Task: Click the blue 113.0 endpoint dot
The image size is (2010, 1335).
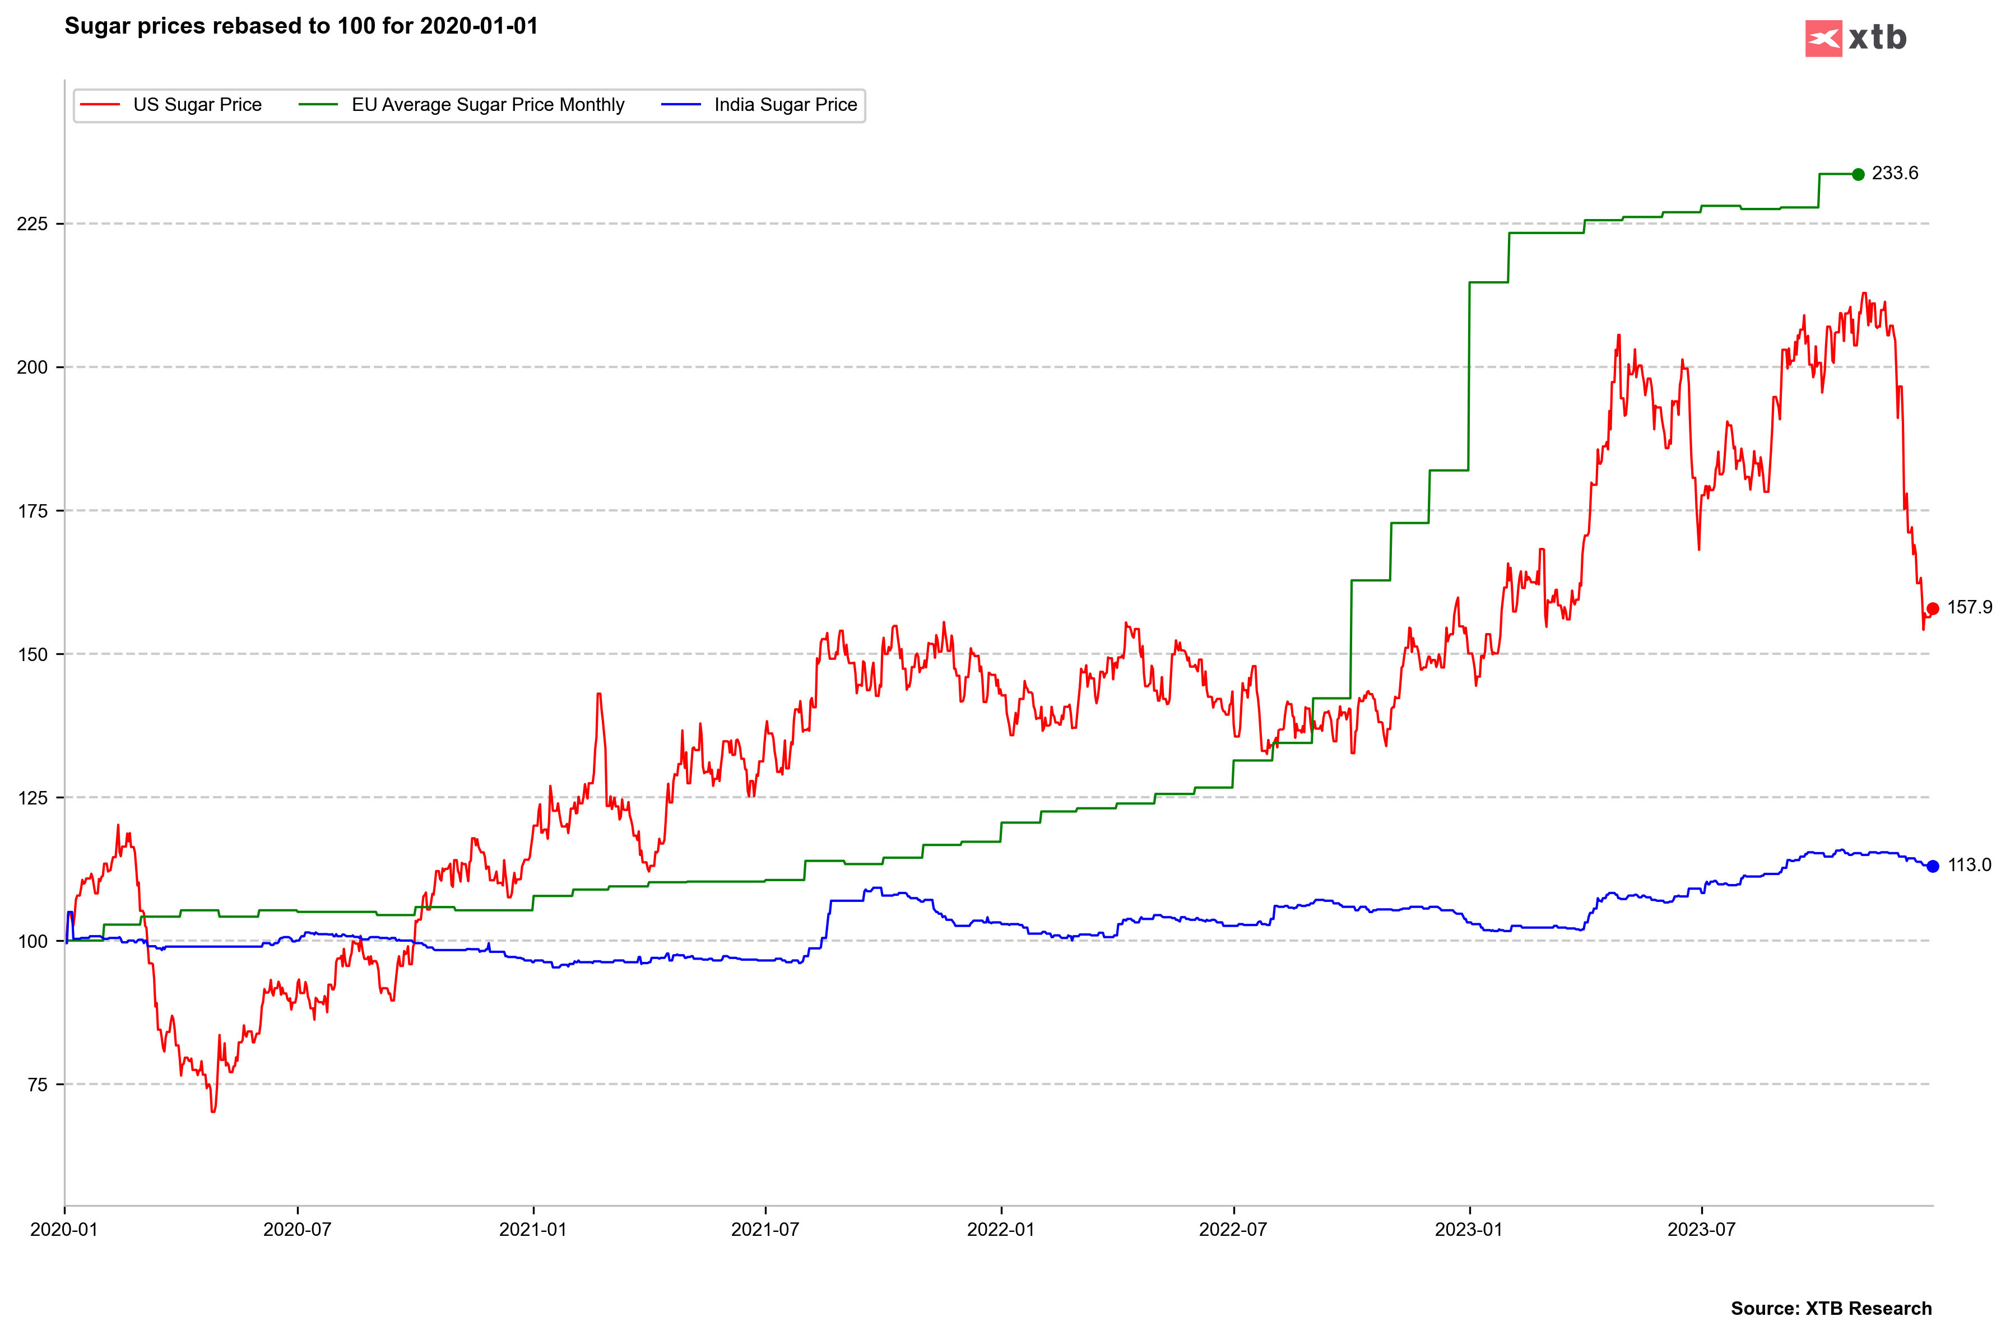Action: [1933, 866]
